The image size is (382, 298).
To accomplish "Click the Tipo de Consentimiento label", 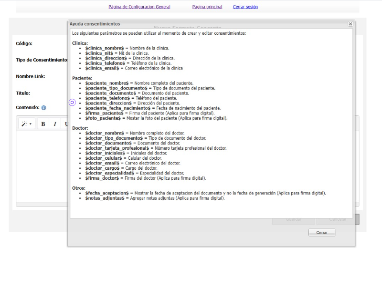I will tap(42, 60).
